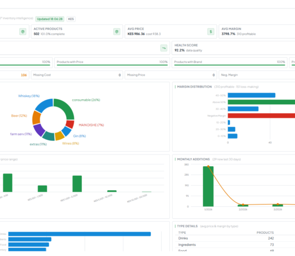Open the Avg Price card
The width and height of the screenshot is (295, 256).
pos(171,32)
